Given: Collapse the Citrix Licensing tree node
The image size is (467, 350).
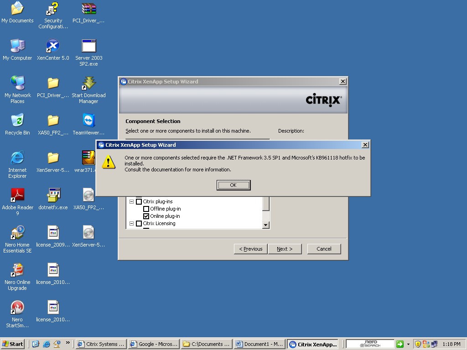Looking at the screenshot, I should click(132, 223).
